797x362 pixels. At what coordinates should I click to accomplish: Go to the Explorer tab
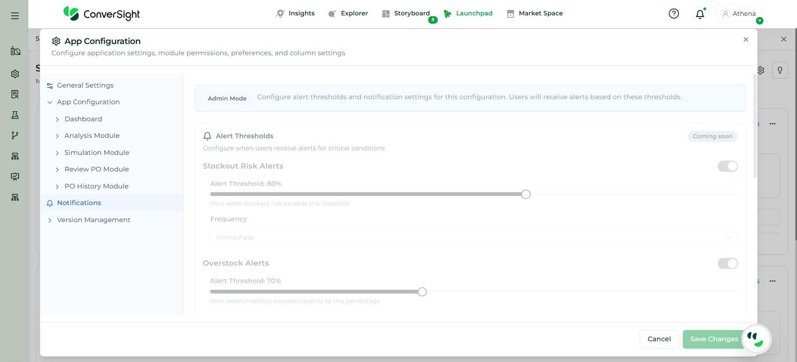click(348, 13)
